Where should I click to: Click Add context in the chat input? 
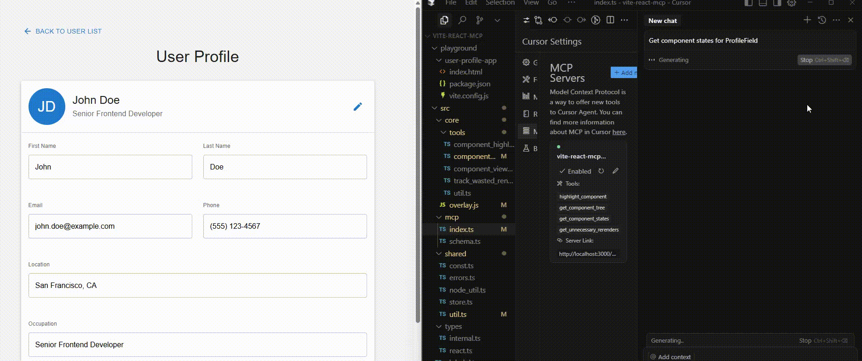click(x=670, y=357)
